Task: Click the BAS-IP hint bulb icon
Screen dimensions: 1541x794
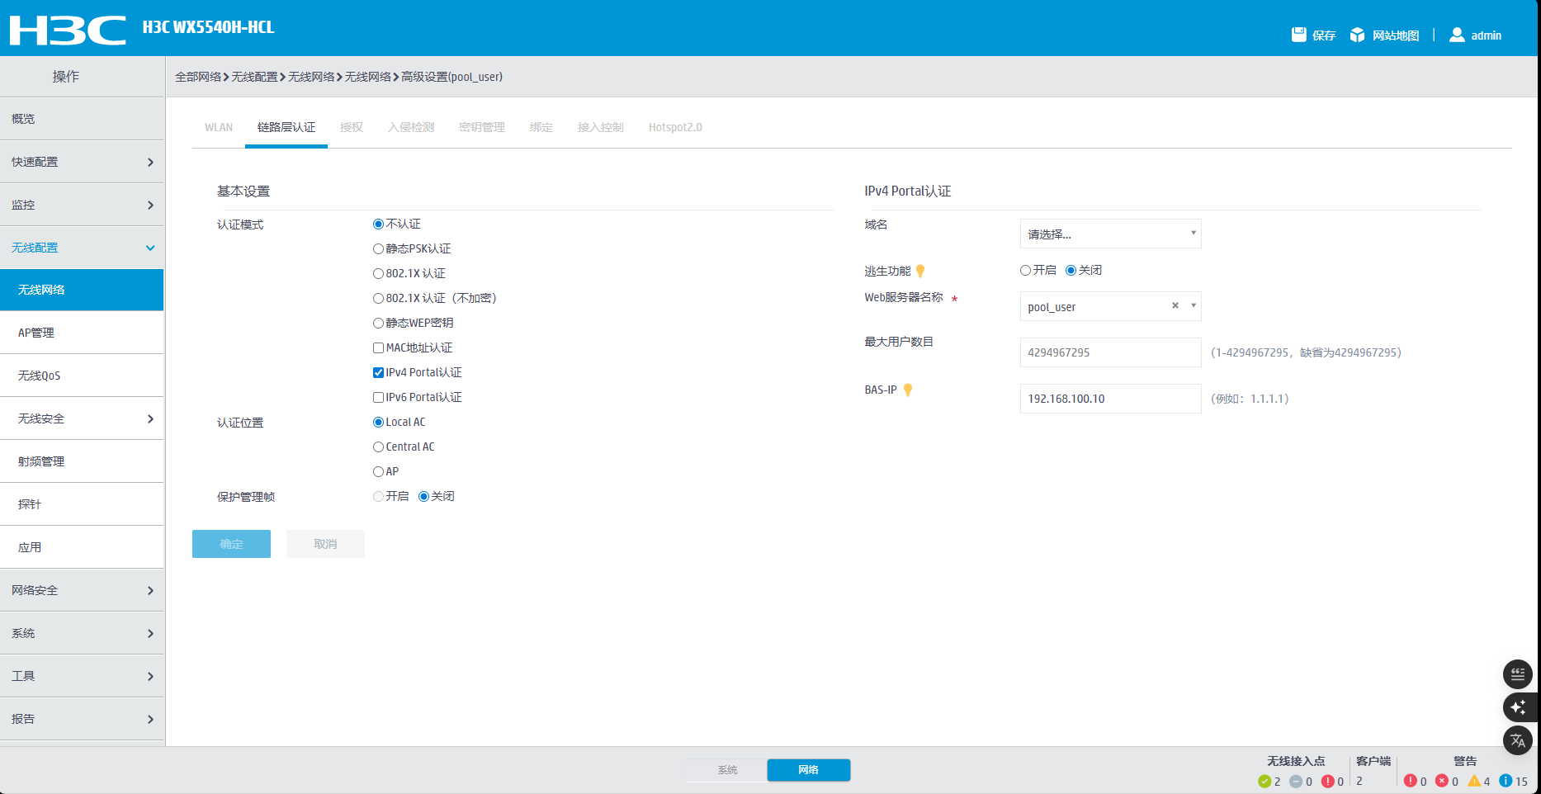Action: (x=908, y=390)
